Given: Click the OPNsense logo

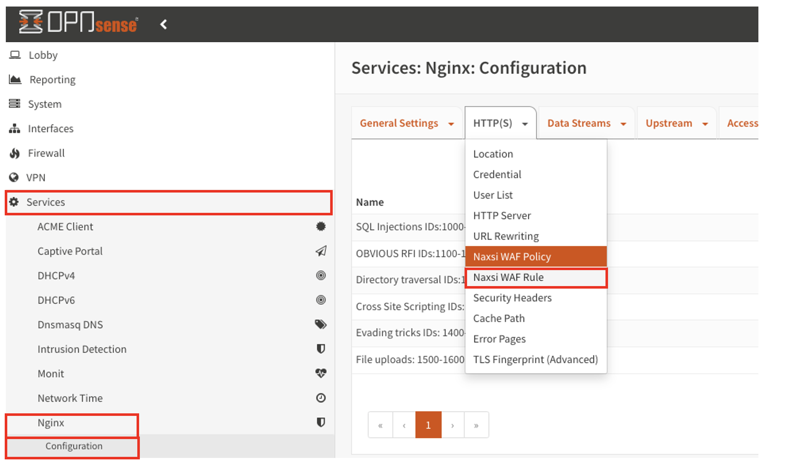Looking at the screenshot, I should 78,23.
